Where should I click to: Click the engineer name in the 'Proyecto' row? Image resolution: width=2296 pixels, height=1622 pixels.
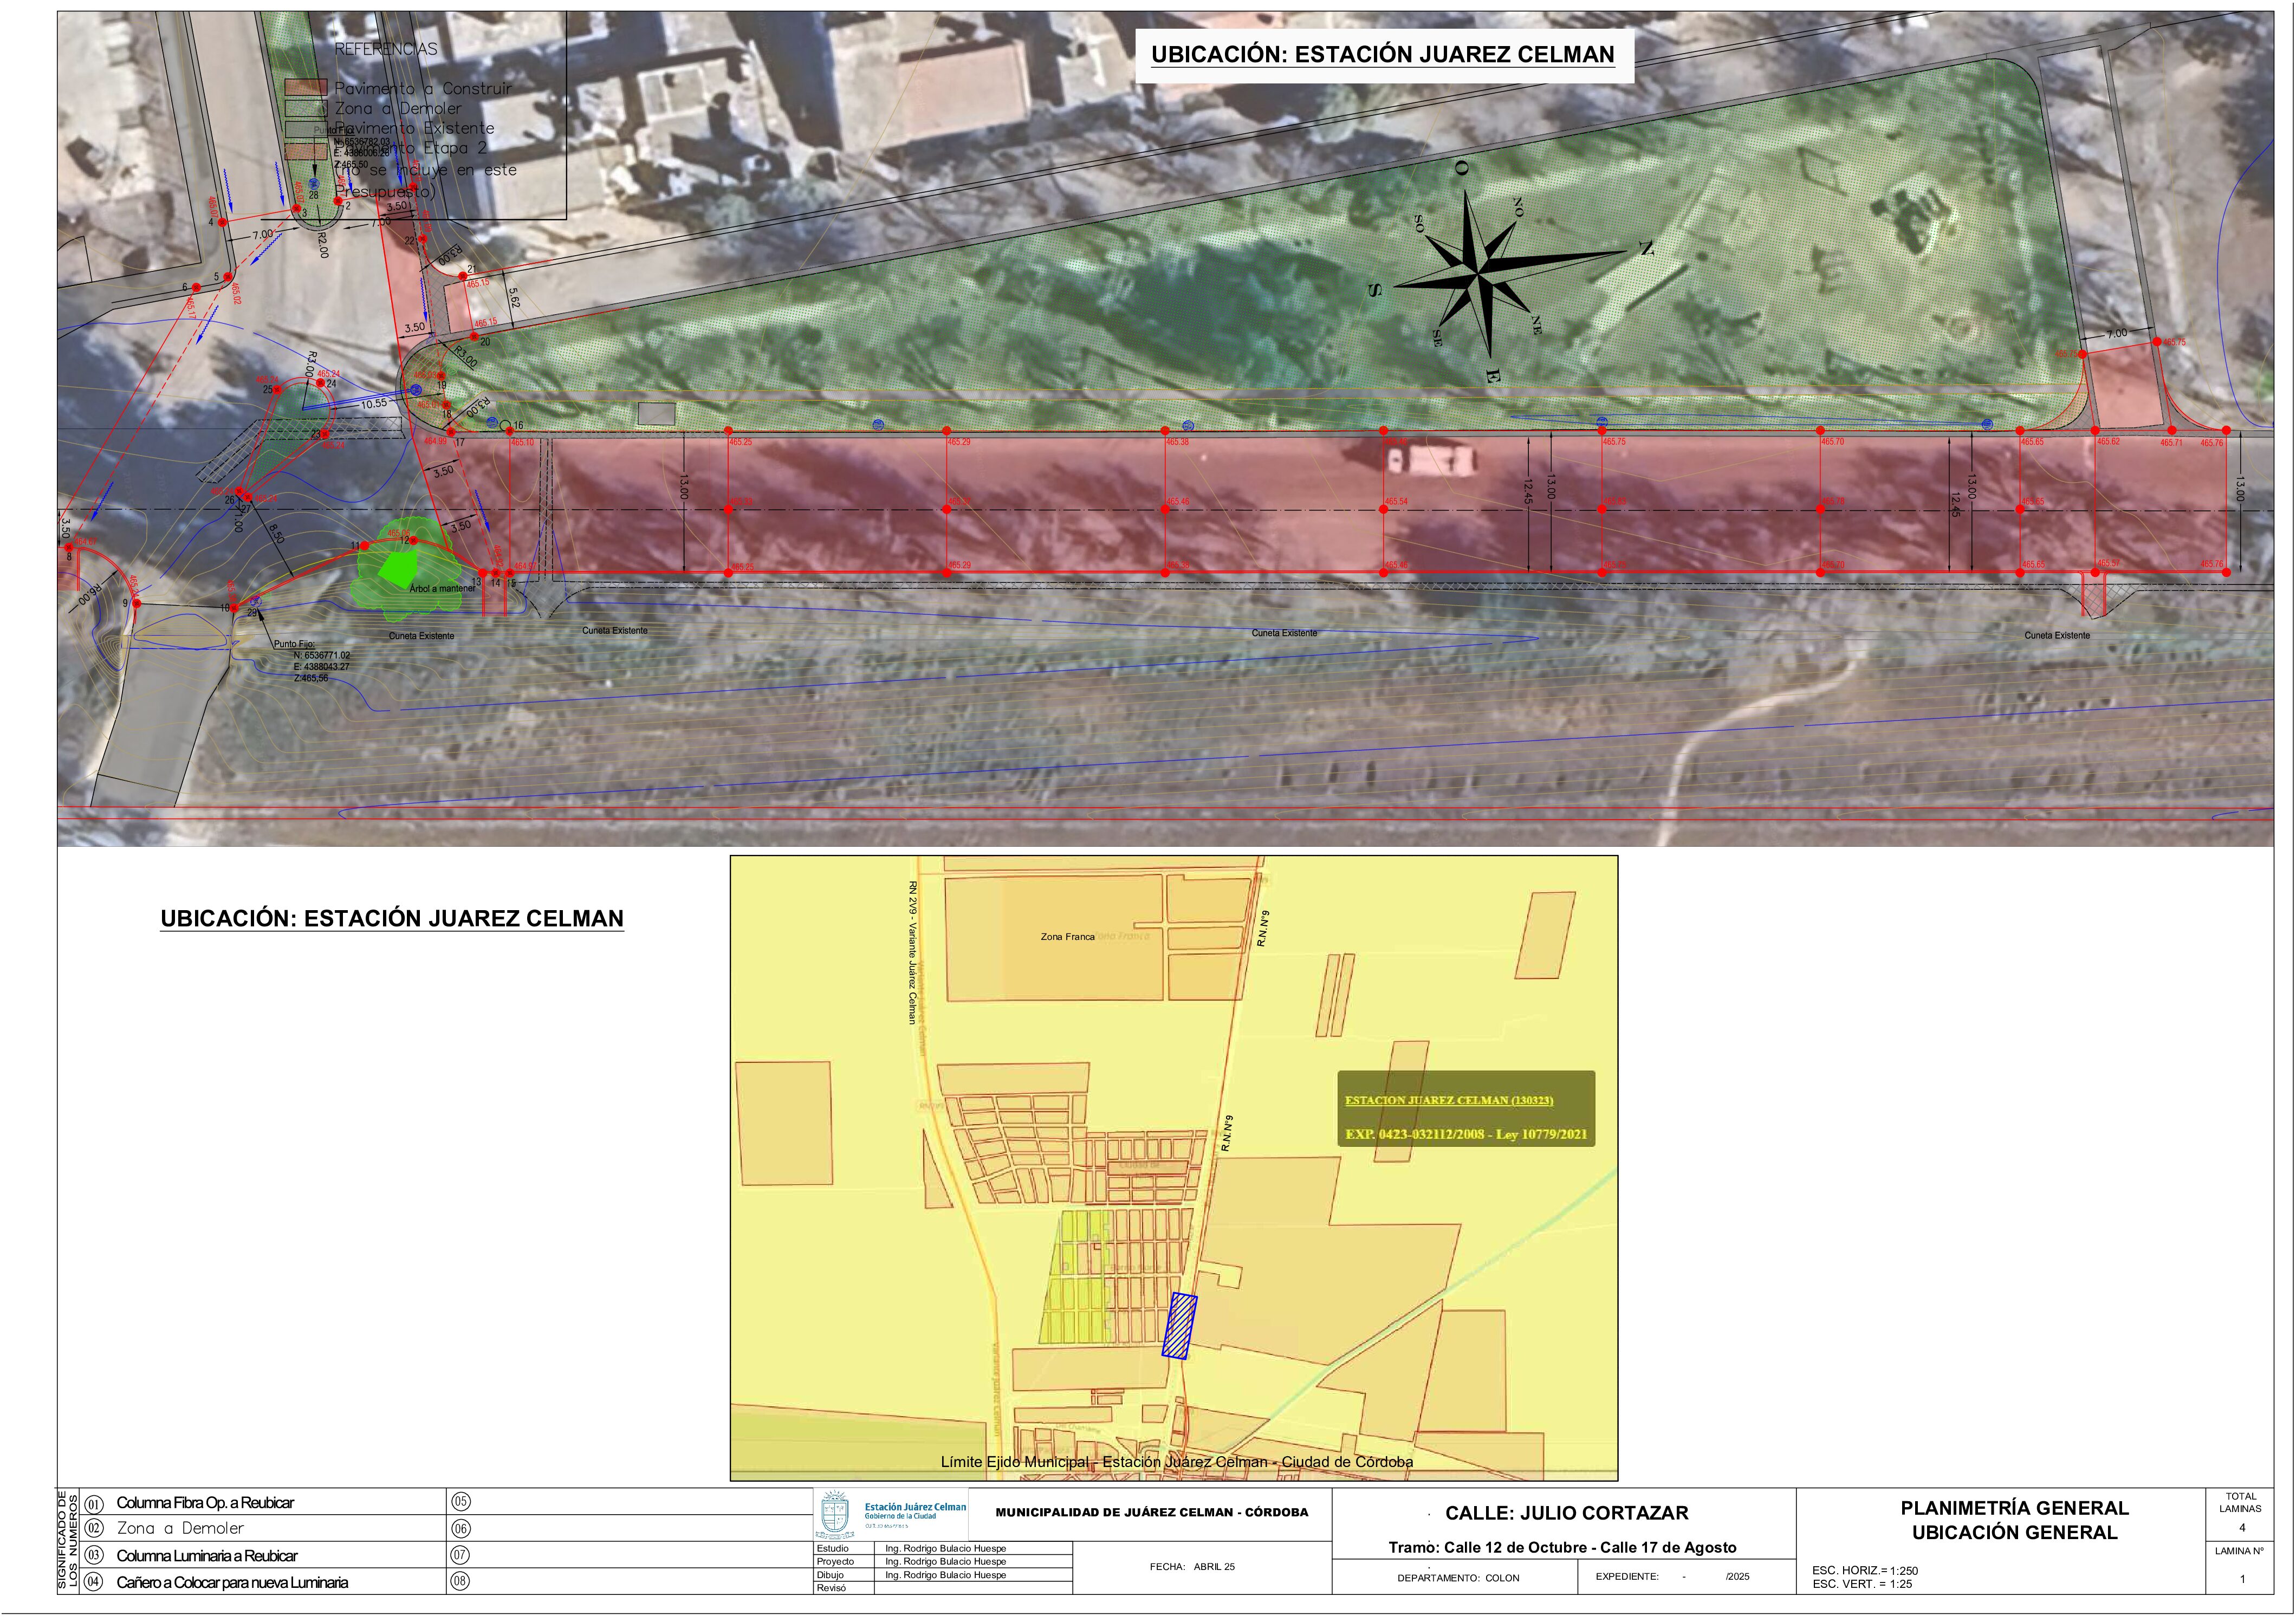click(945, 1562)
